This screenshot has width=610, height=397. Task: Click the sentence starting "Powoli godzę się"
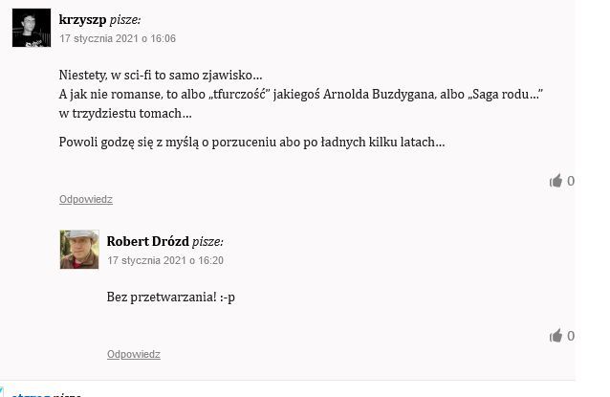click(x=251, y=143)
